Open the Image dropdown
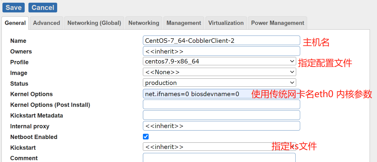377x162 pixels. (219, 72)
